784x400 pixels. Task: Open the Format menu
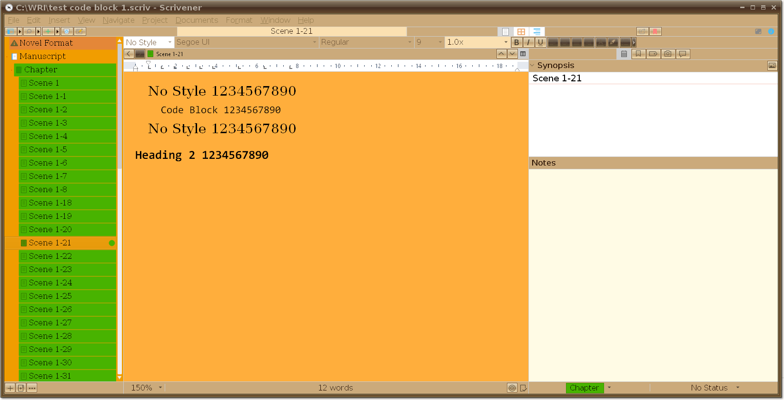pos(239,20)
